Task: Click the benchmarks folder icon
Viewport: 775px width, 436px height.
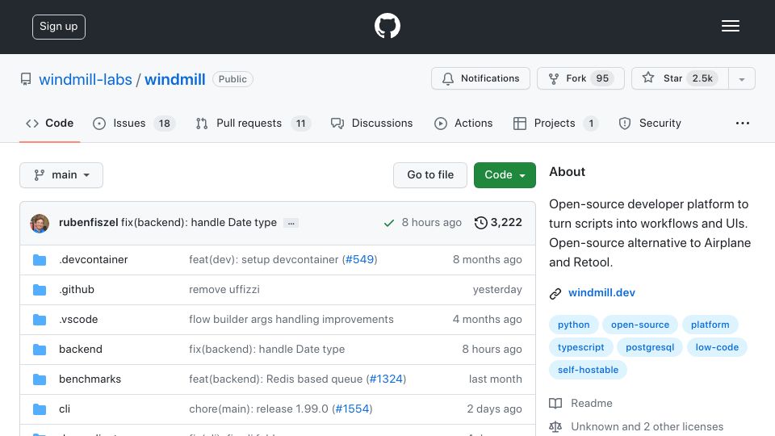Action: [40, 379]
